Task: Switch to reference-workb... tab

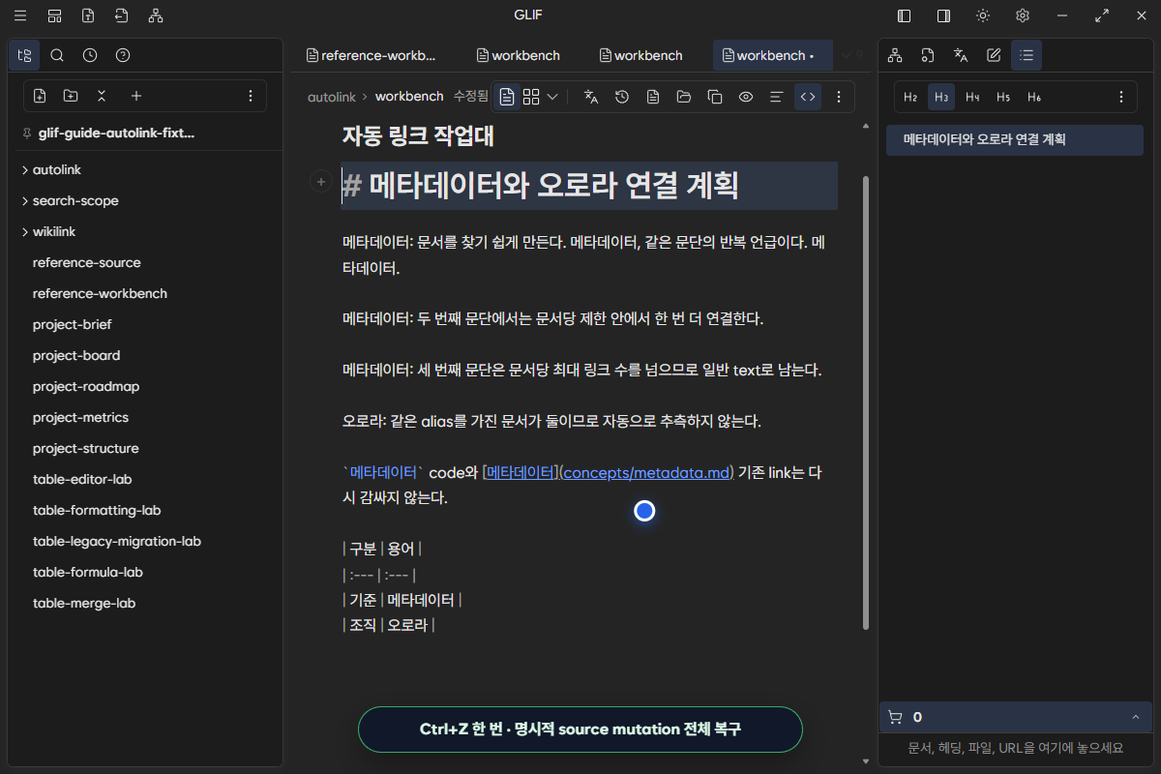Action: point(372,55)
